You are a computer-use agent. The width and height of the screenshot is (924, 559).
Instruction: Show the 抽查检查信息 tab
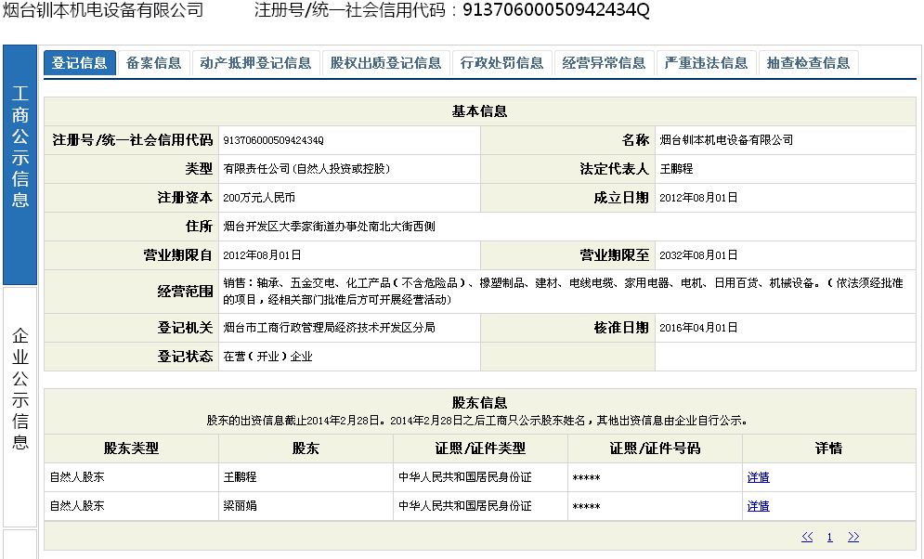(809, 63)
